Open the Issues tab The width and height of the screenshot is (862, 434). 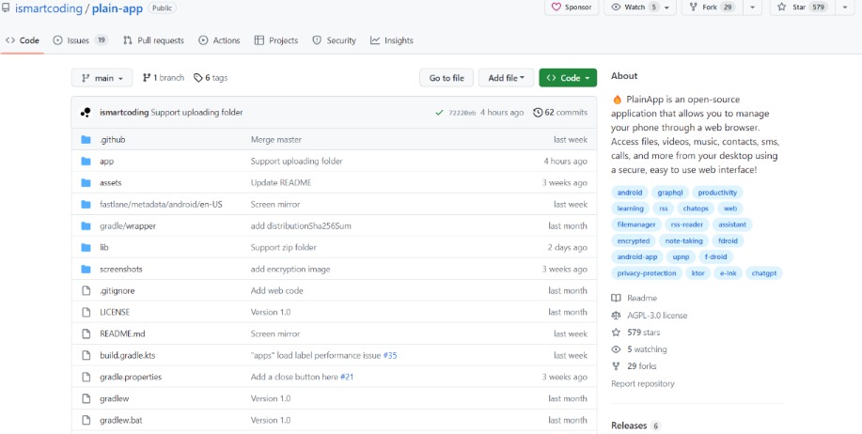click(80, 40)
